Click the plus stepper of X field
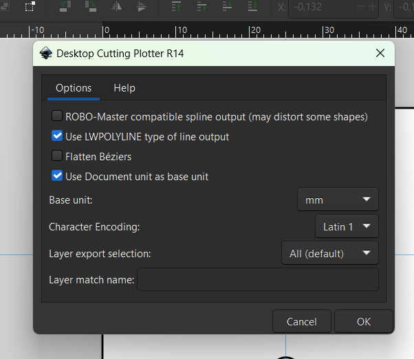 (373, 6)
